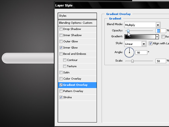Screen dimensions: 169x127
Task: Tick the Outer Glow checkbox
Action: (61, 41)
